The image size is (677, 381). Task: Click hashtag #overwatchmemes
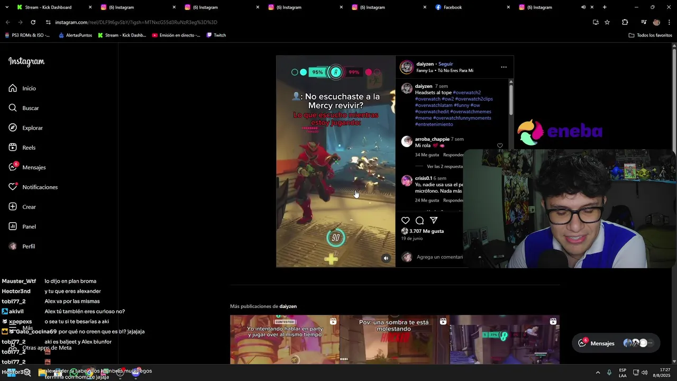coord(470,112)
